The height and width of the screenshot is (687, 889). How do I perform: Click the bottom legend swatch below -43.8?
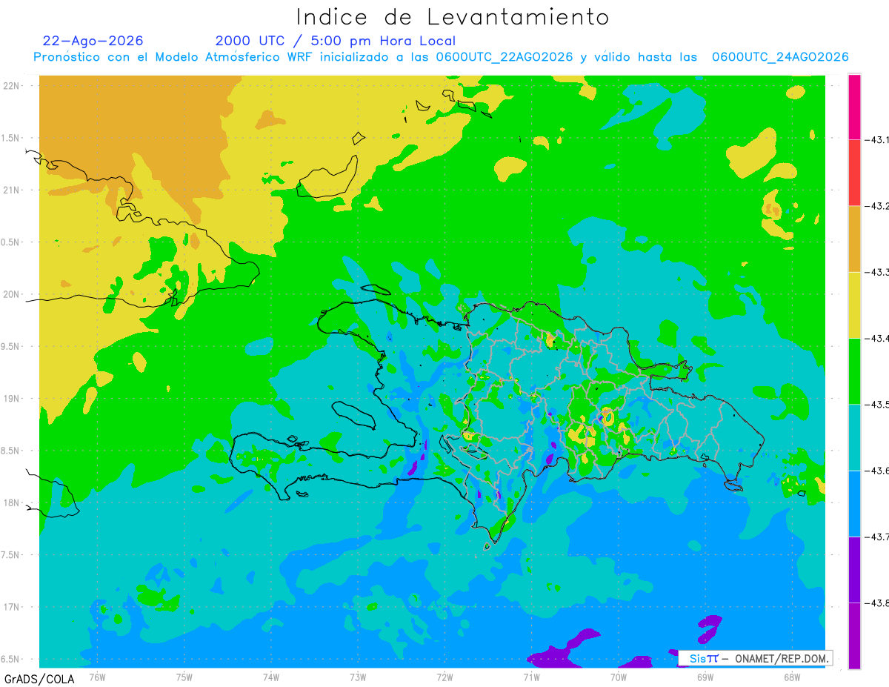(x=854, y=635)
